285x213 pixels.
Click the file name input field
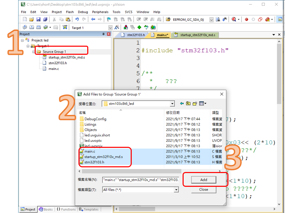[x=141, y=180]
